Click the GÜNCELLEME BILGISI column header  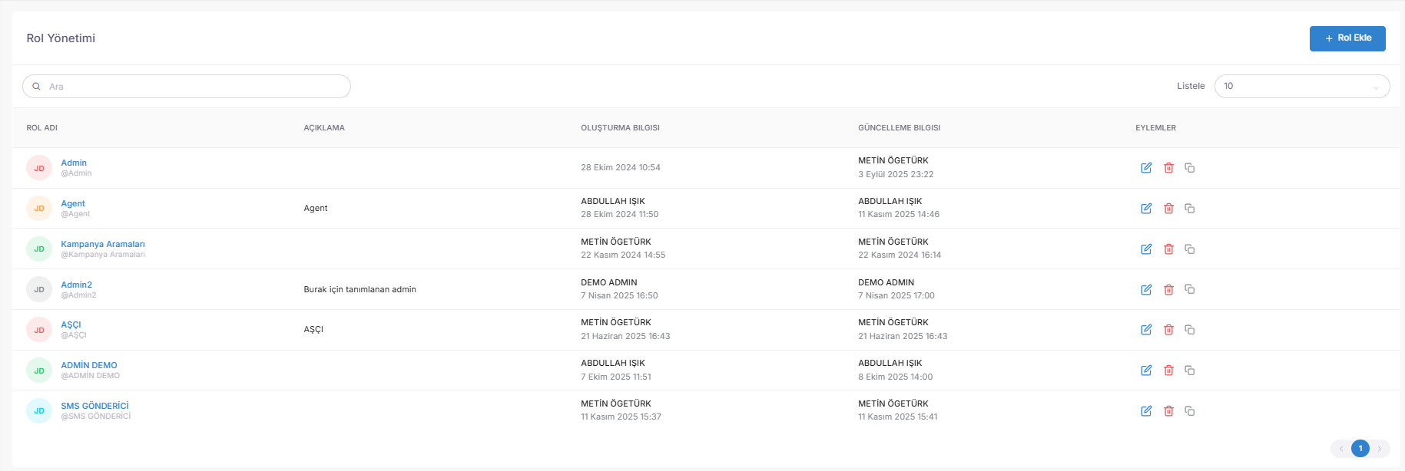900,128
